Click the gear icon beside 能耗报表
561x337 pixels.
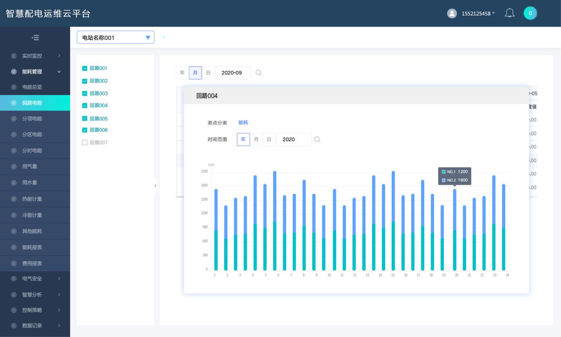pyautogui.click(x=14, y=247)
